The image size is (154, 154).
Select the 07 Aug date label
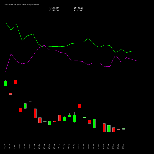[x=34, y=147]
